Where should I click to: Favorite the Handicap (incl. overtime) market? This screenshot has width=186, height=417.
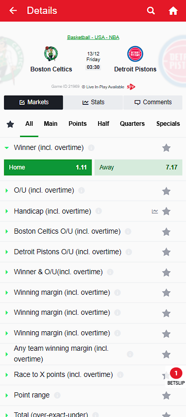[166, 212]
